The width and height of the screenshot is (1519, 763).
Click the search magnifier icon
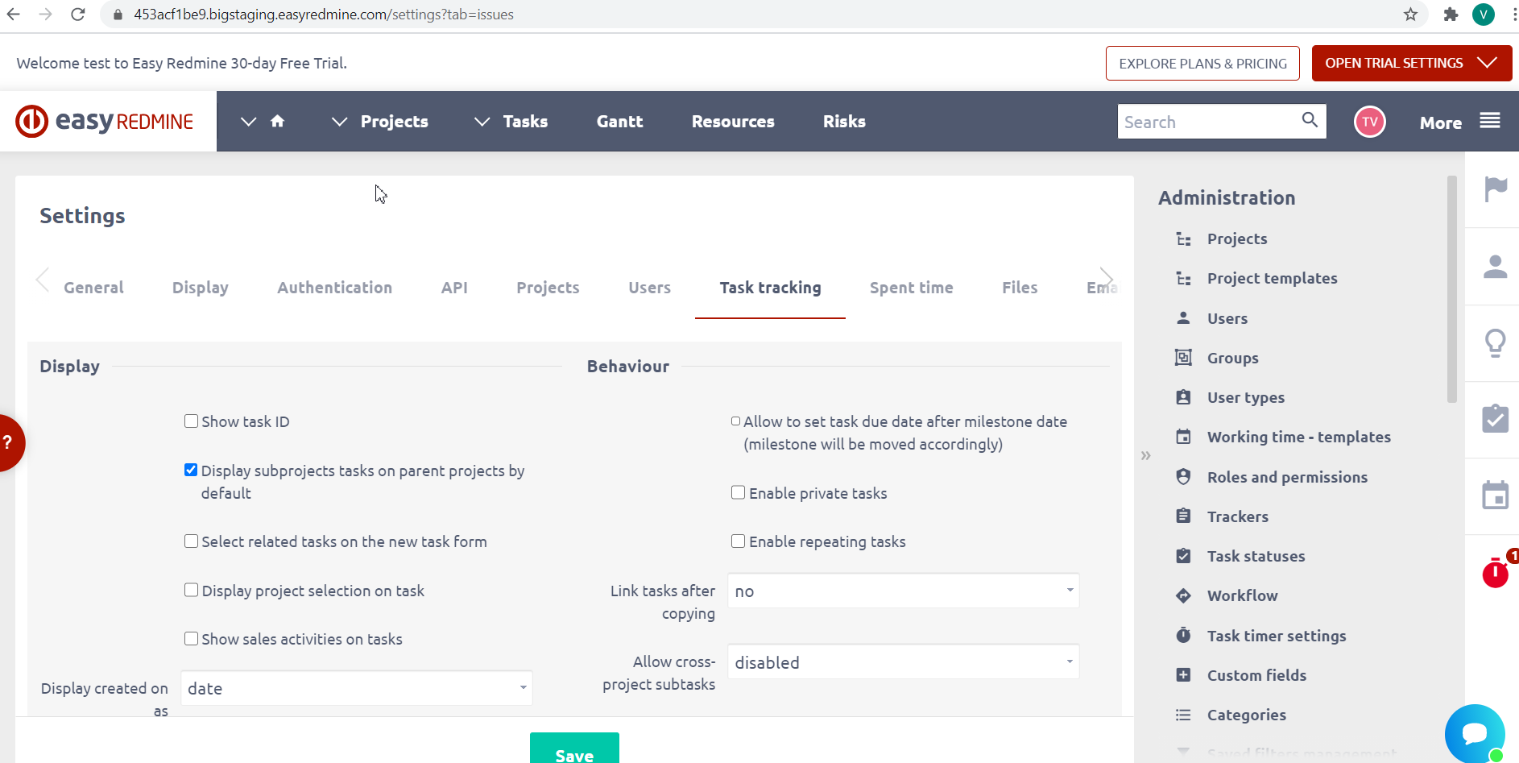1310,120
